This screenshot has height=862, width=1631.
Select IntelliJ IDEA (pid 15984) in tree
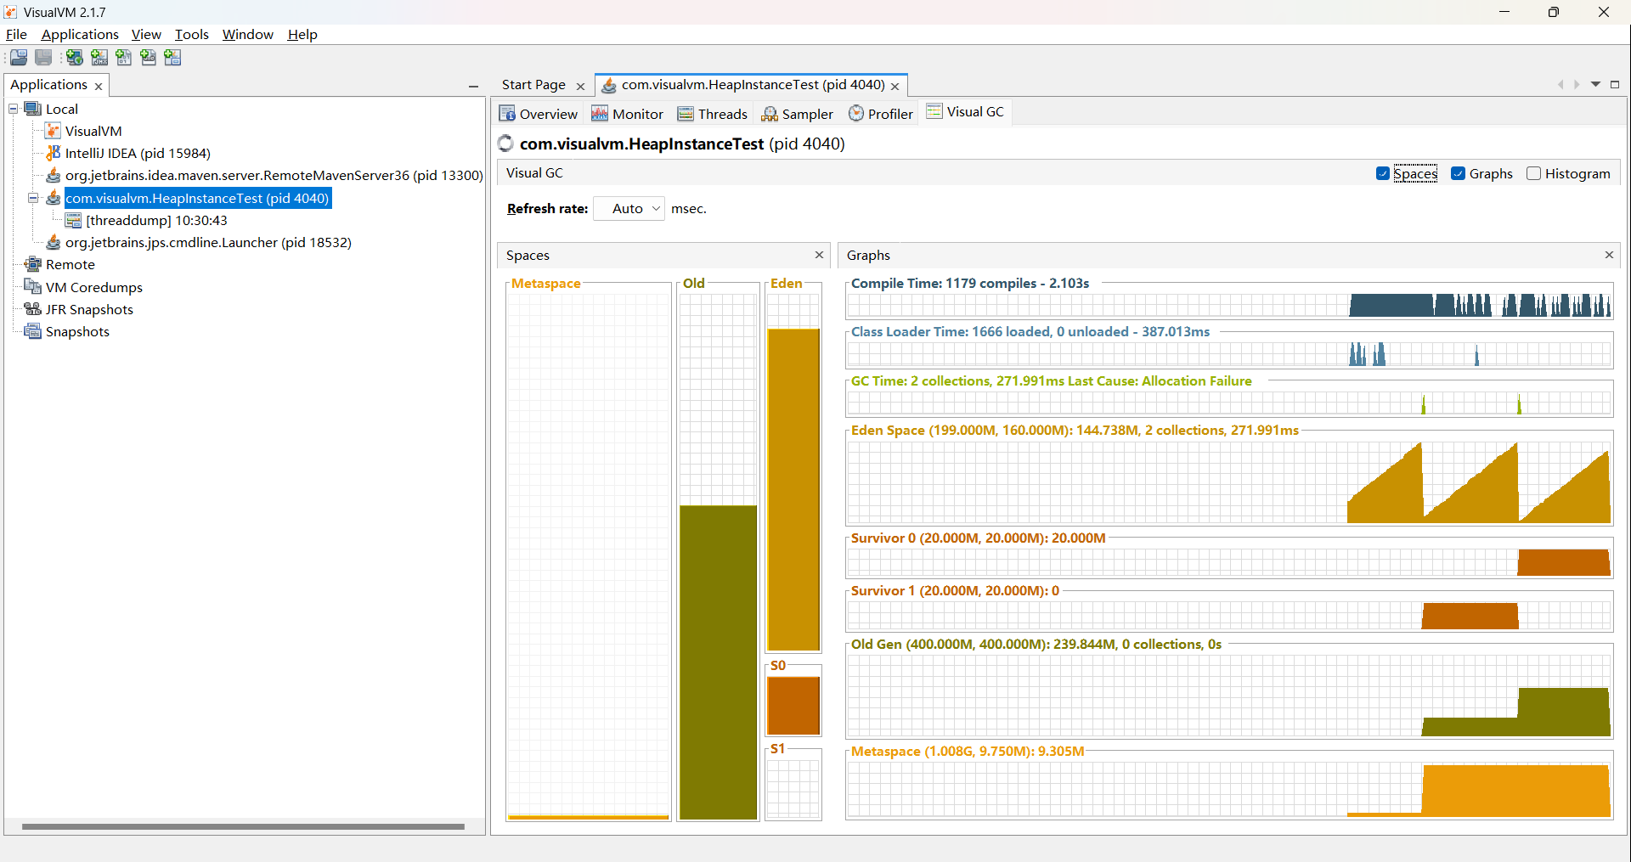click(x=138, y=153)
